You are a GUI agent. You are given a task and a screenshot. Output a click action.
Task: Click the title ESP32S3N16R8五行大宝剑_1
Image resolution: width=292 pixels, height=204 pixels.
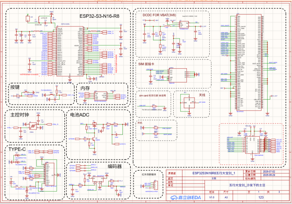pos(214,173)
